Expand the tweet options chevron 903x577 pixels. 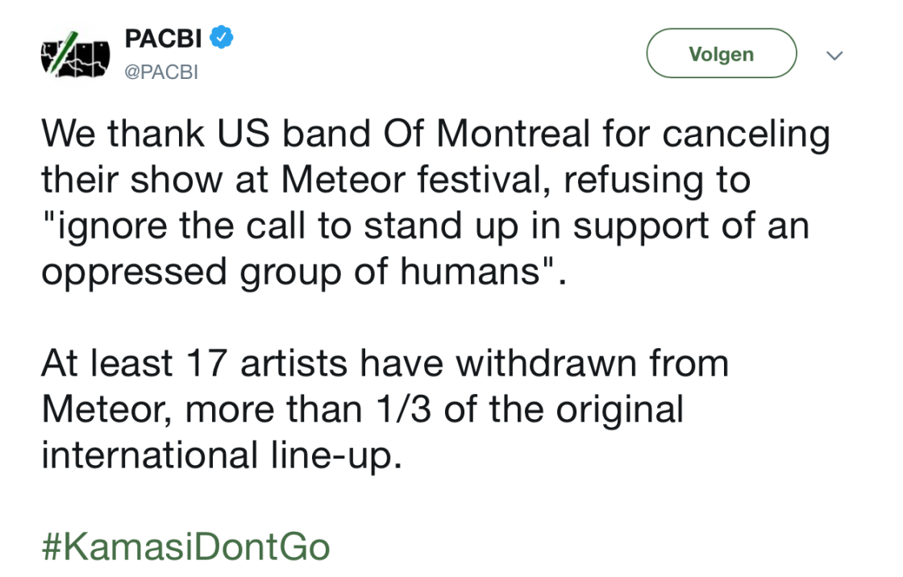coord(834,56)
